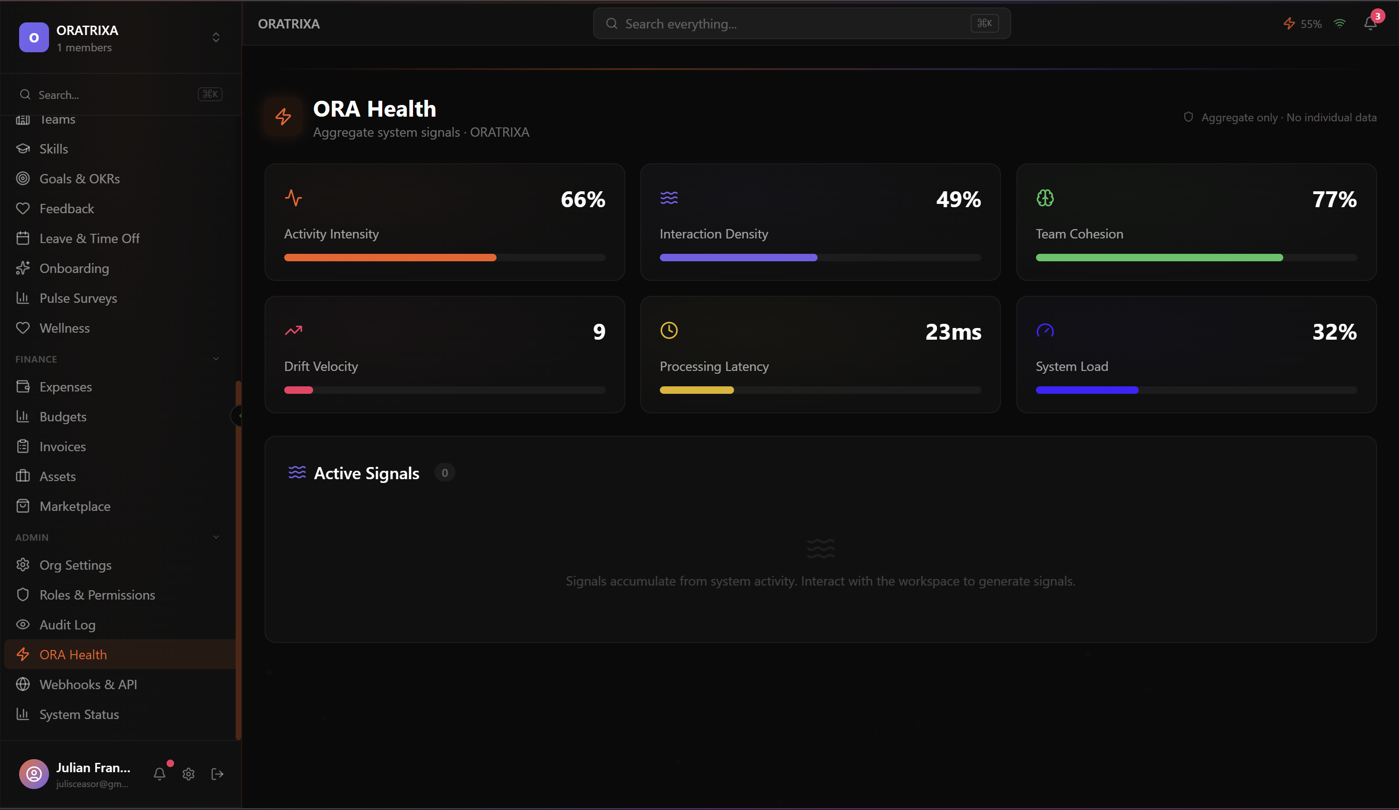Open Roles & Permissions
The height and width of the screenshot is (810, 1399).
point(119,594)
